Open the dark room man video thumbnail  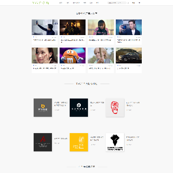[x=73, y=27]
